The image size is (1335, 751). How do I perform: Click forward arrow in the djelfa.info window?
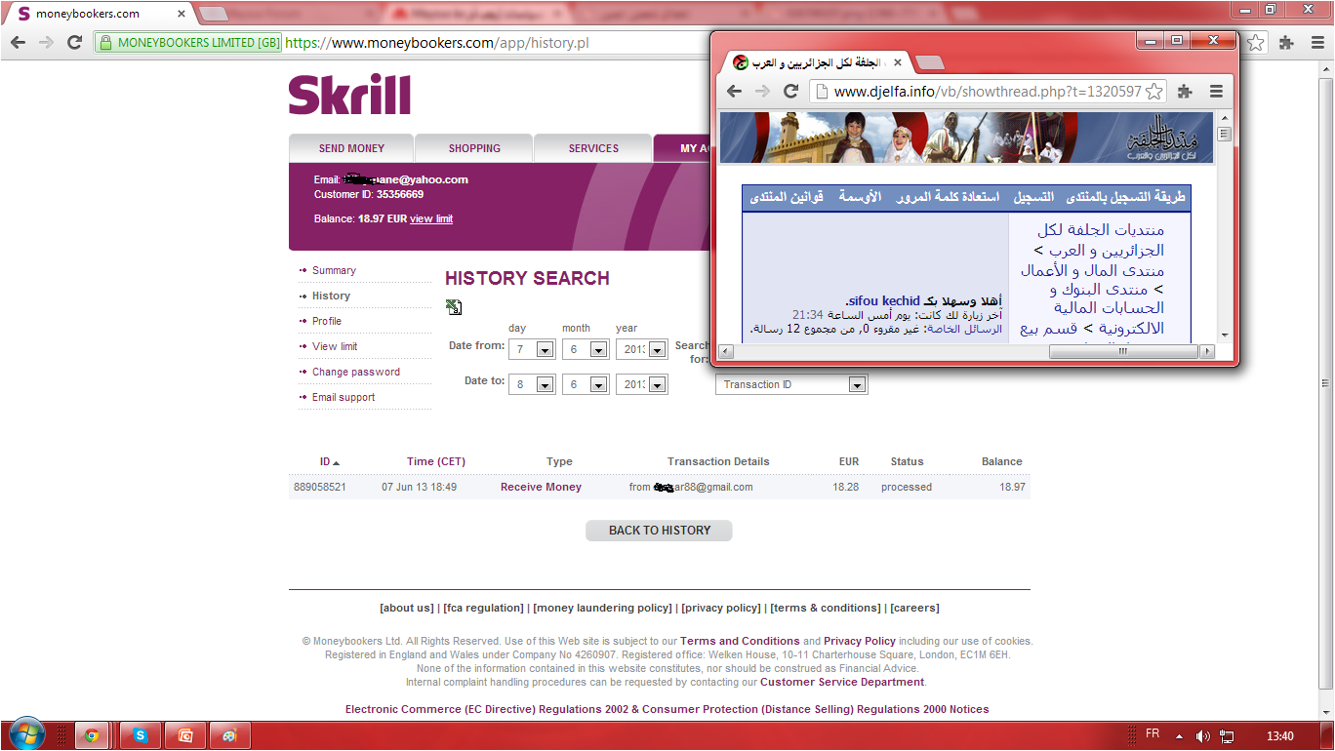762,91
